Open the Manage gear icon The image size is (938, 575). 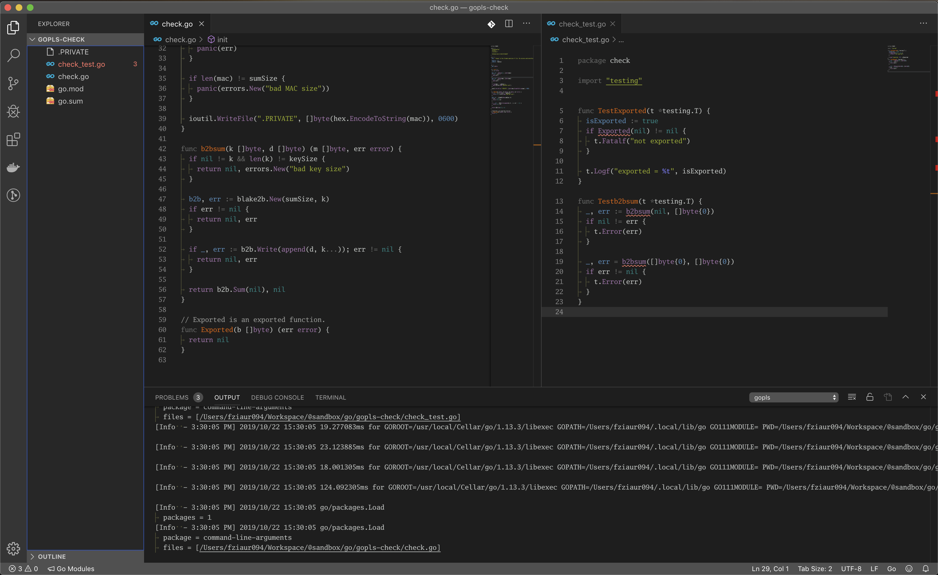pos(13,548)
